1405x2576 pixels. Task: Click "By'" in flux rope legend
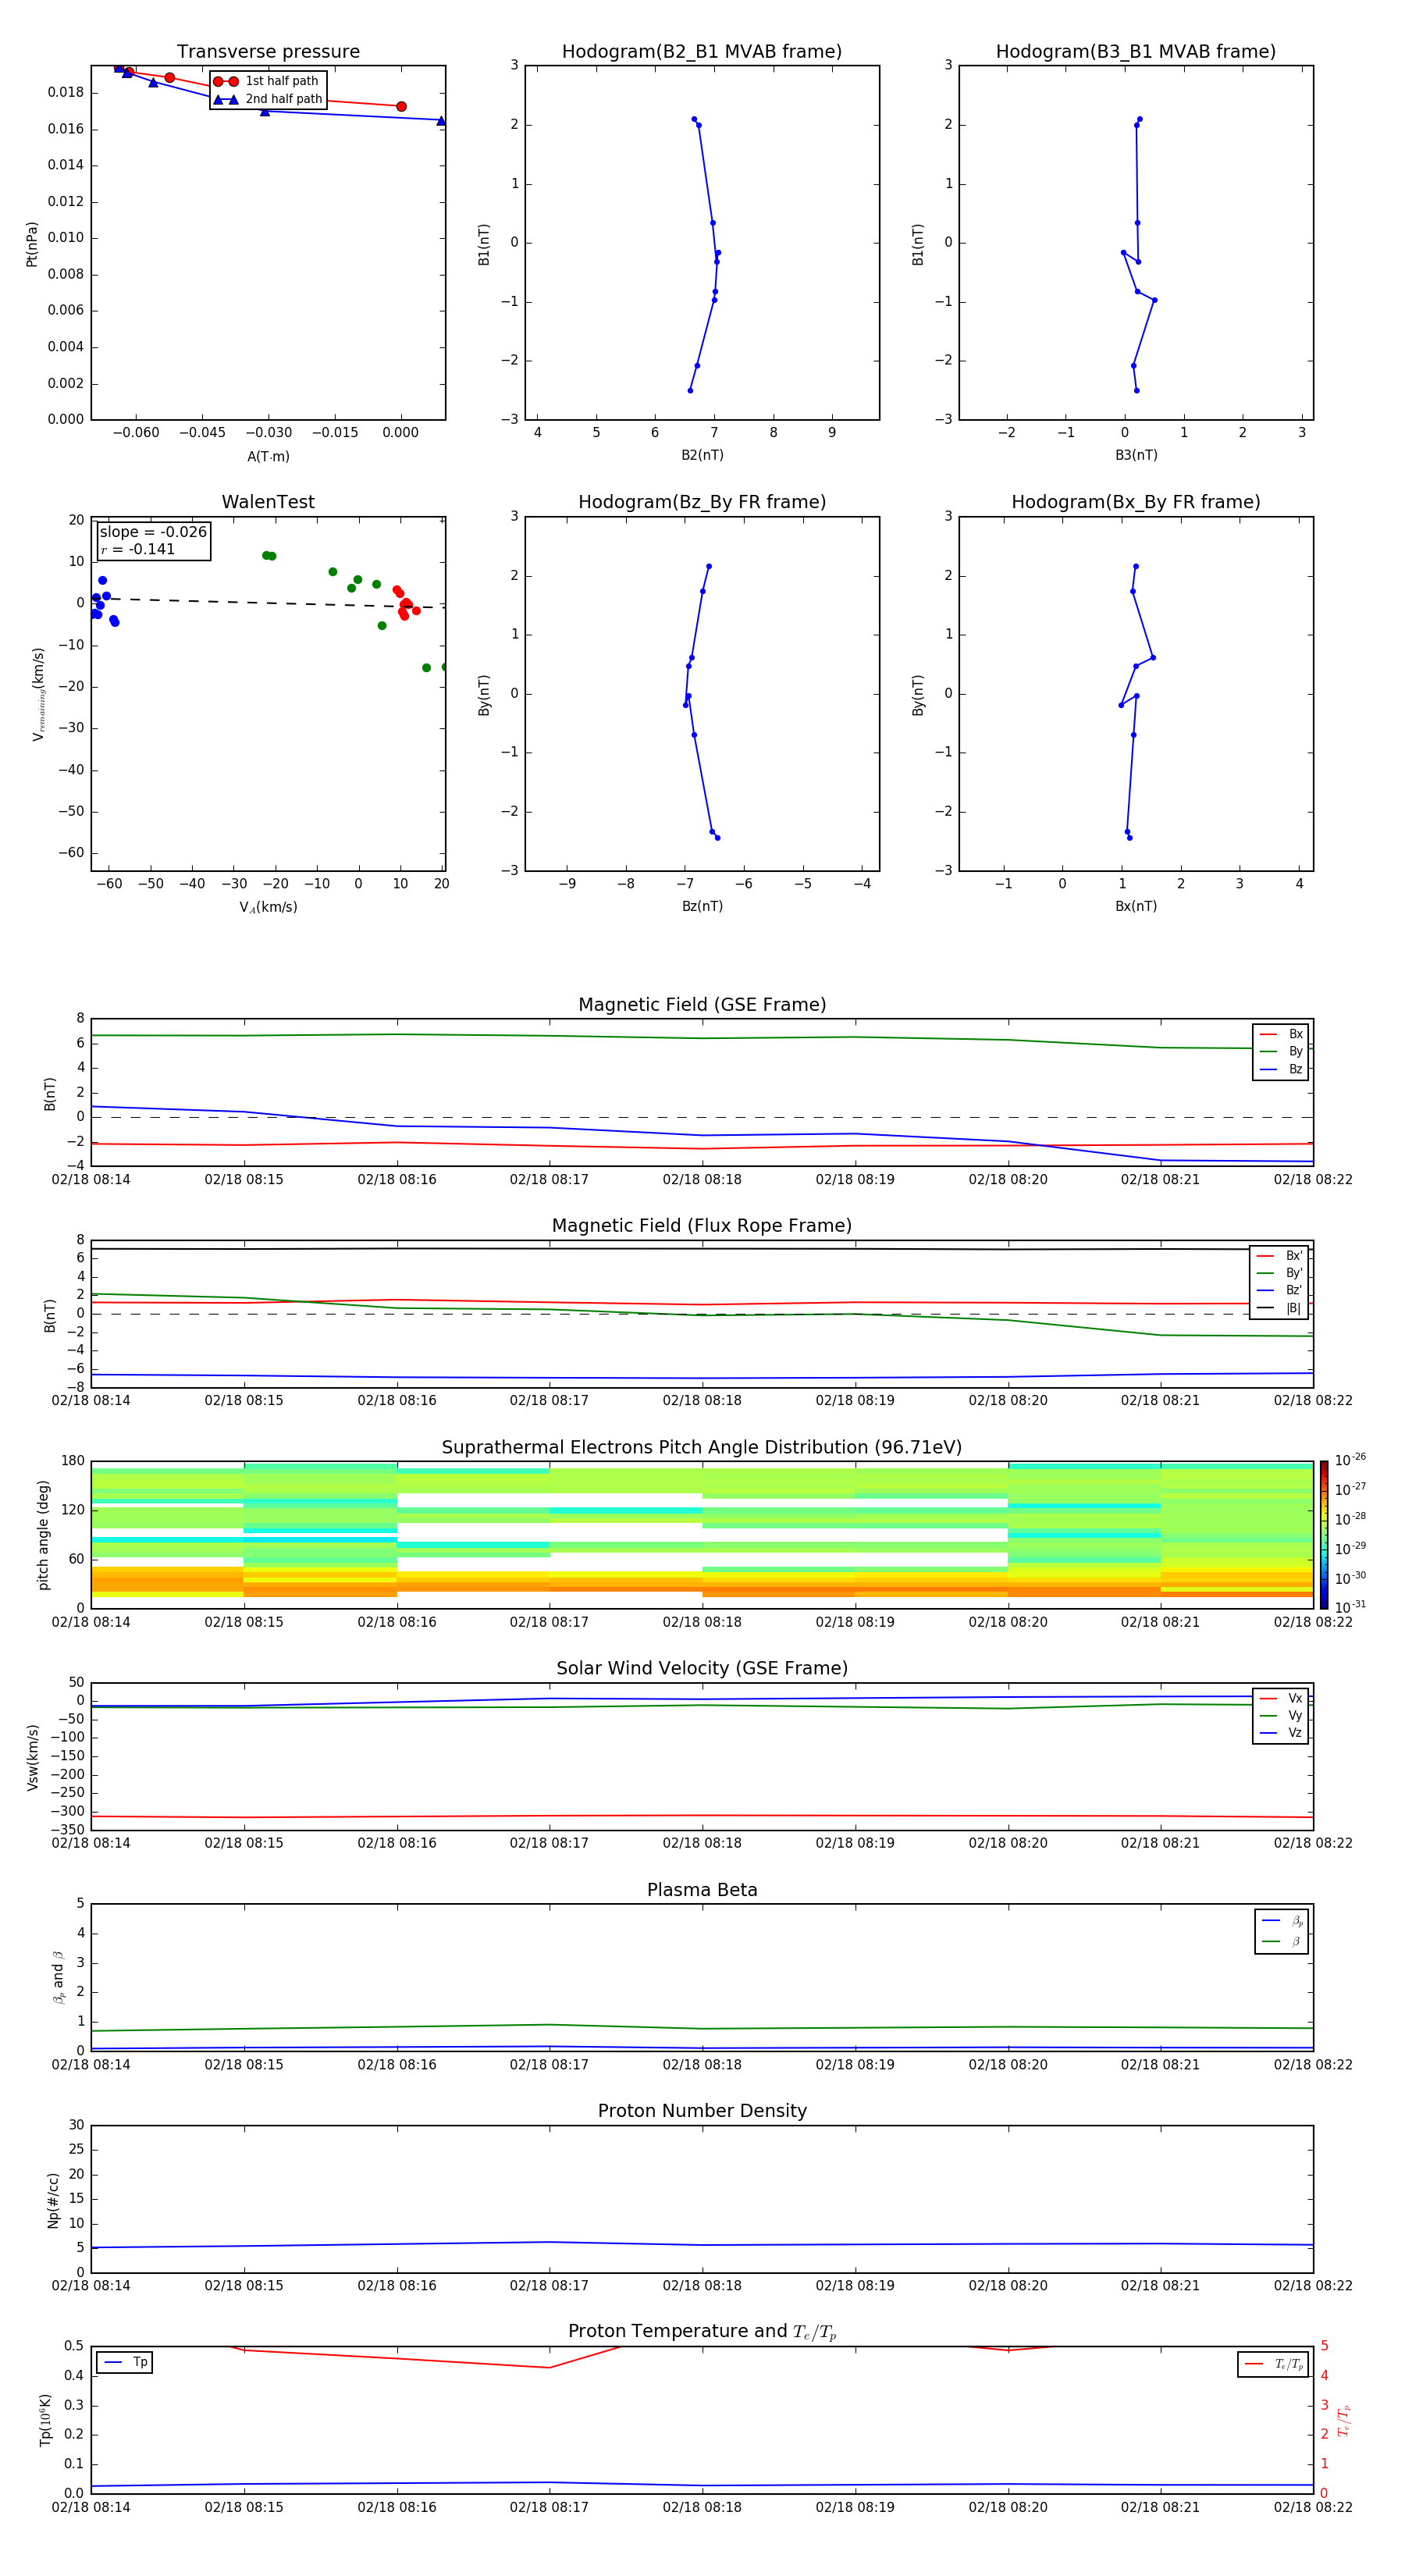(x=1280, y=1274)
